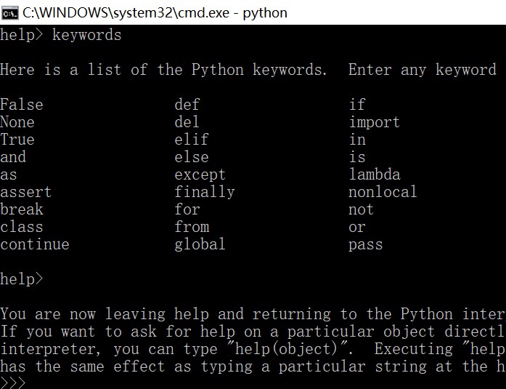Click the empty help> prompt line
506x389 pixels.
(22, 278)
